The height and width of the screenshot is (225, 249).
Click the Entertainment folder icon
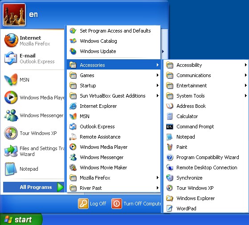tap(170, 86)
